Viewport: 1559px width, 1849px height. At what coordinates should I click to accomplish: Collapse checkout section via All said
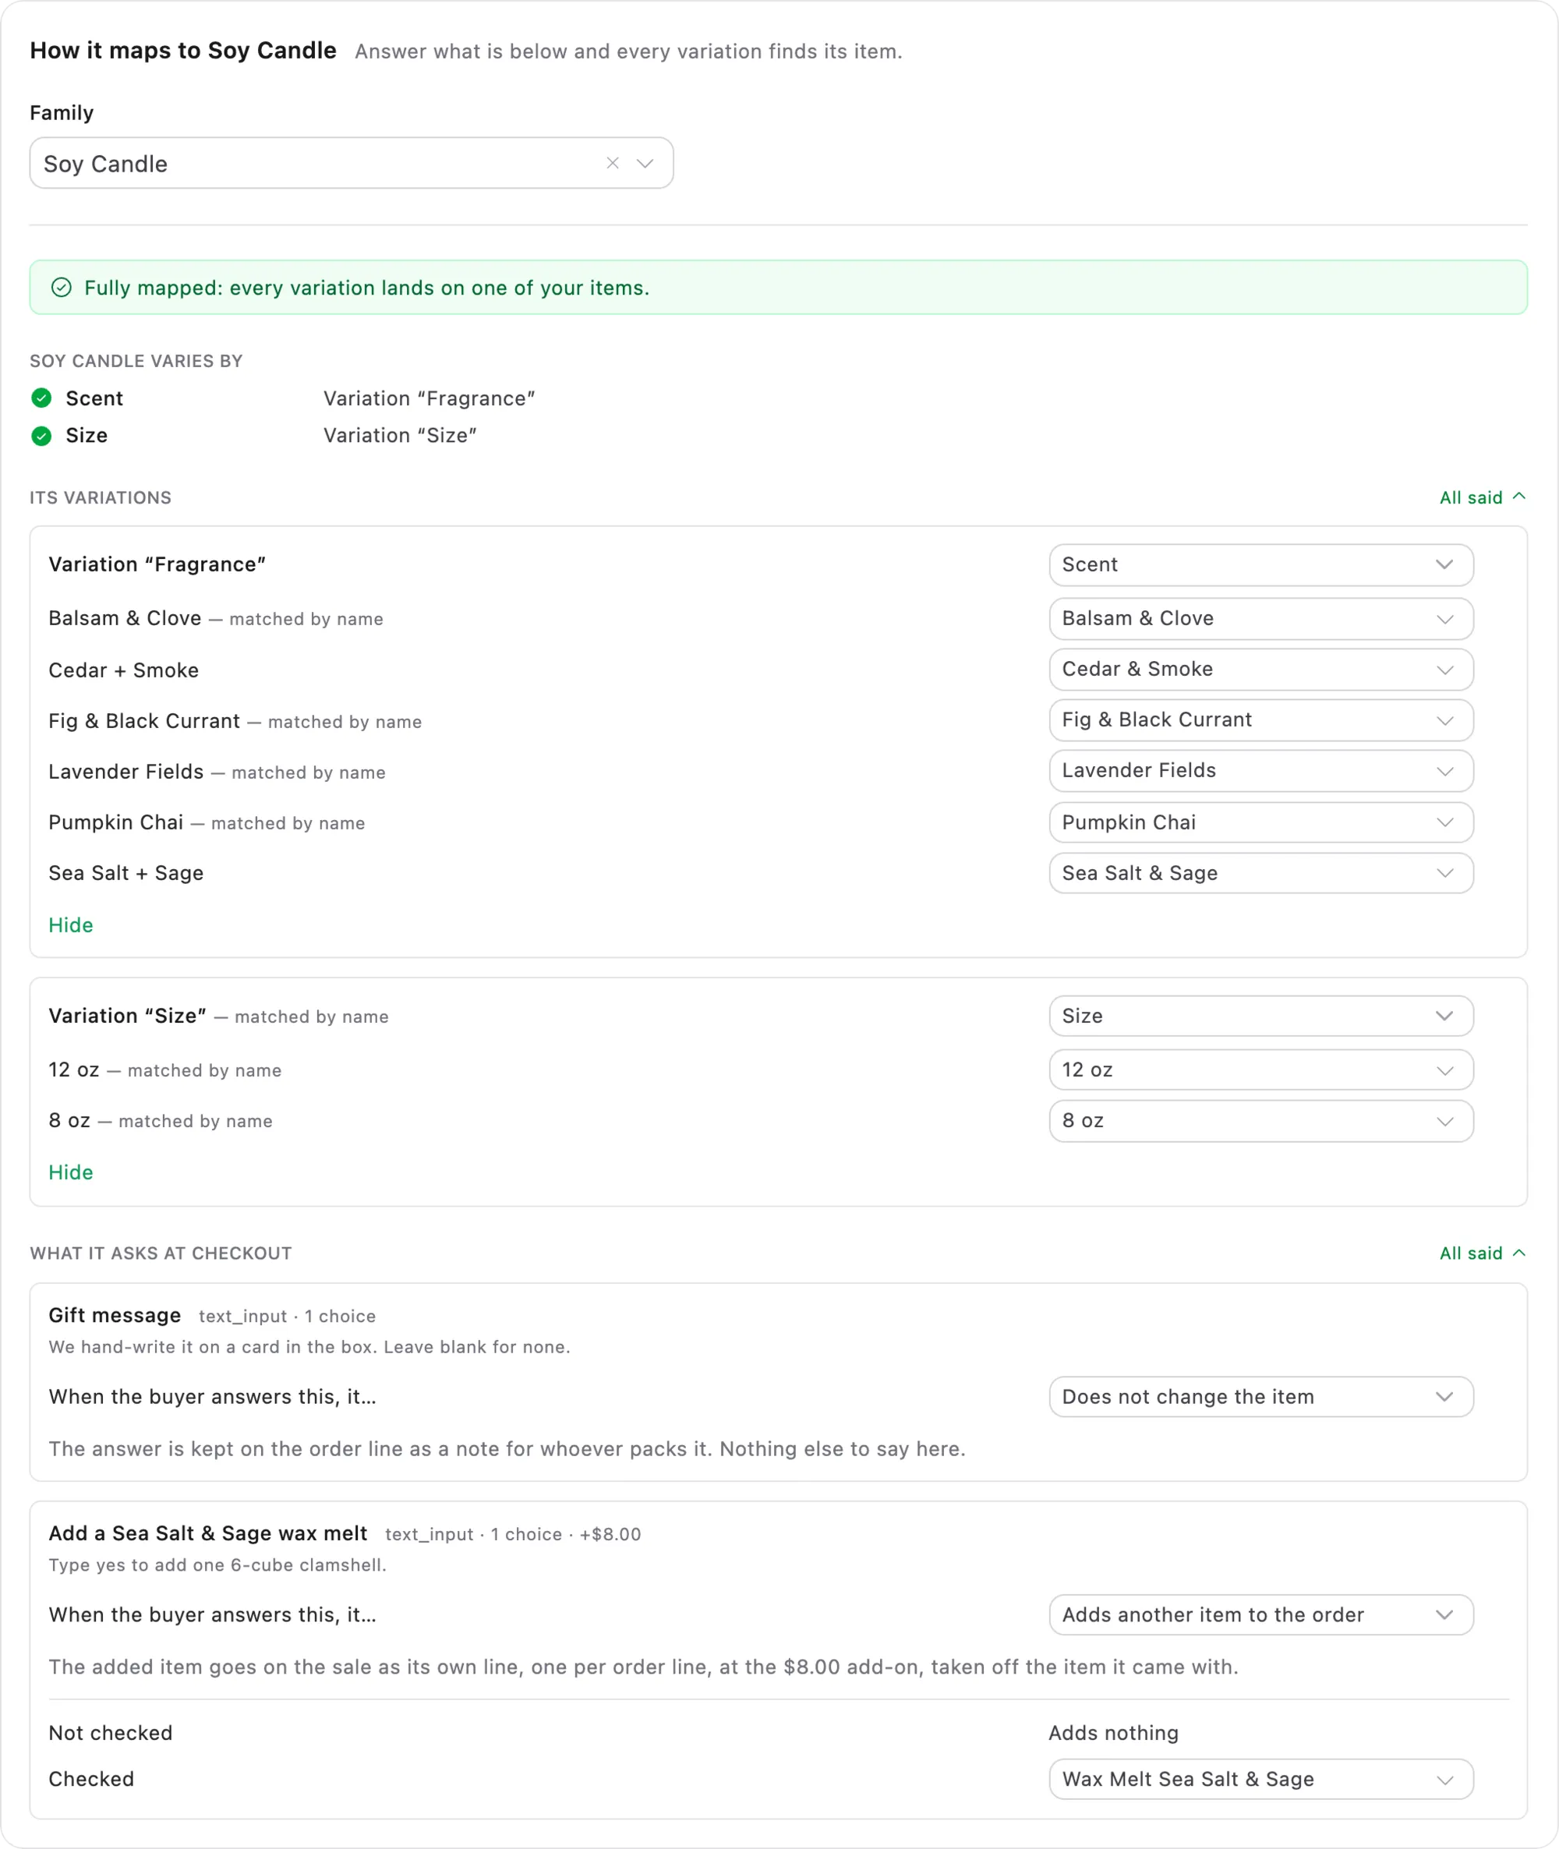[x=1482, y=1253]
